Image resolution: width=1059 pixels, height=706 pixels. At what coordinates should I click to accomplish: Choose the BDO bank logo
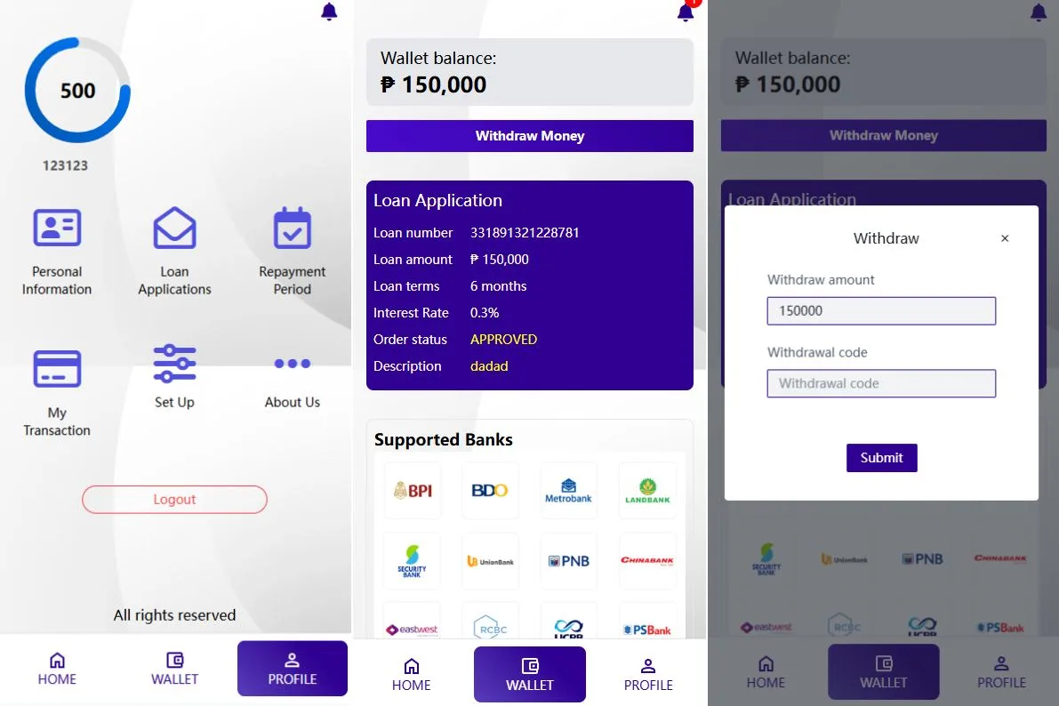tap(490, 490)
